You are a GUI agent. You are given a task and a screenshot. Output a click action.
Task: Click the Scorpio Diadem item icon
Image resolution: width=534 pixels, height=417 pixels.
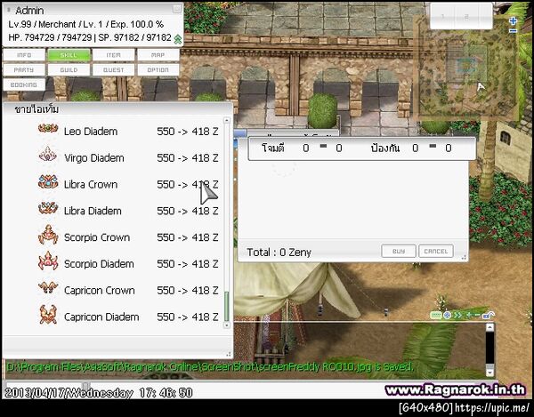click(x=48, y=261)
